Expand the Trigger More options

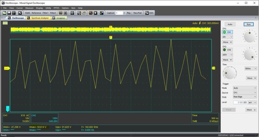(x=251, y=110)
